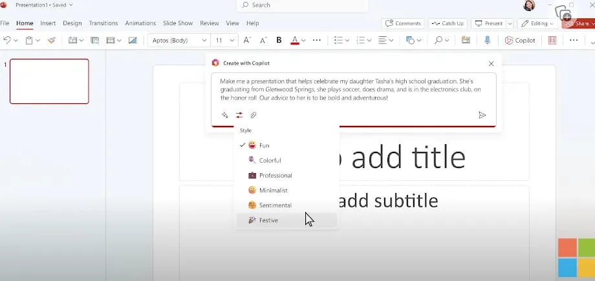Toggle Bold formatting
595x281 pixels.
click(x=279, y=40)
